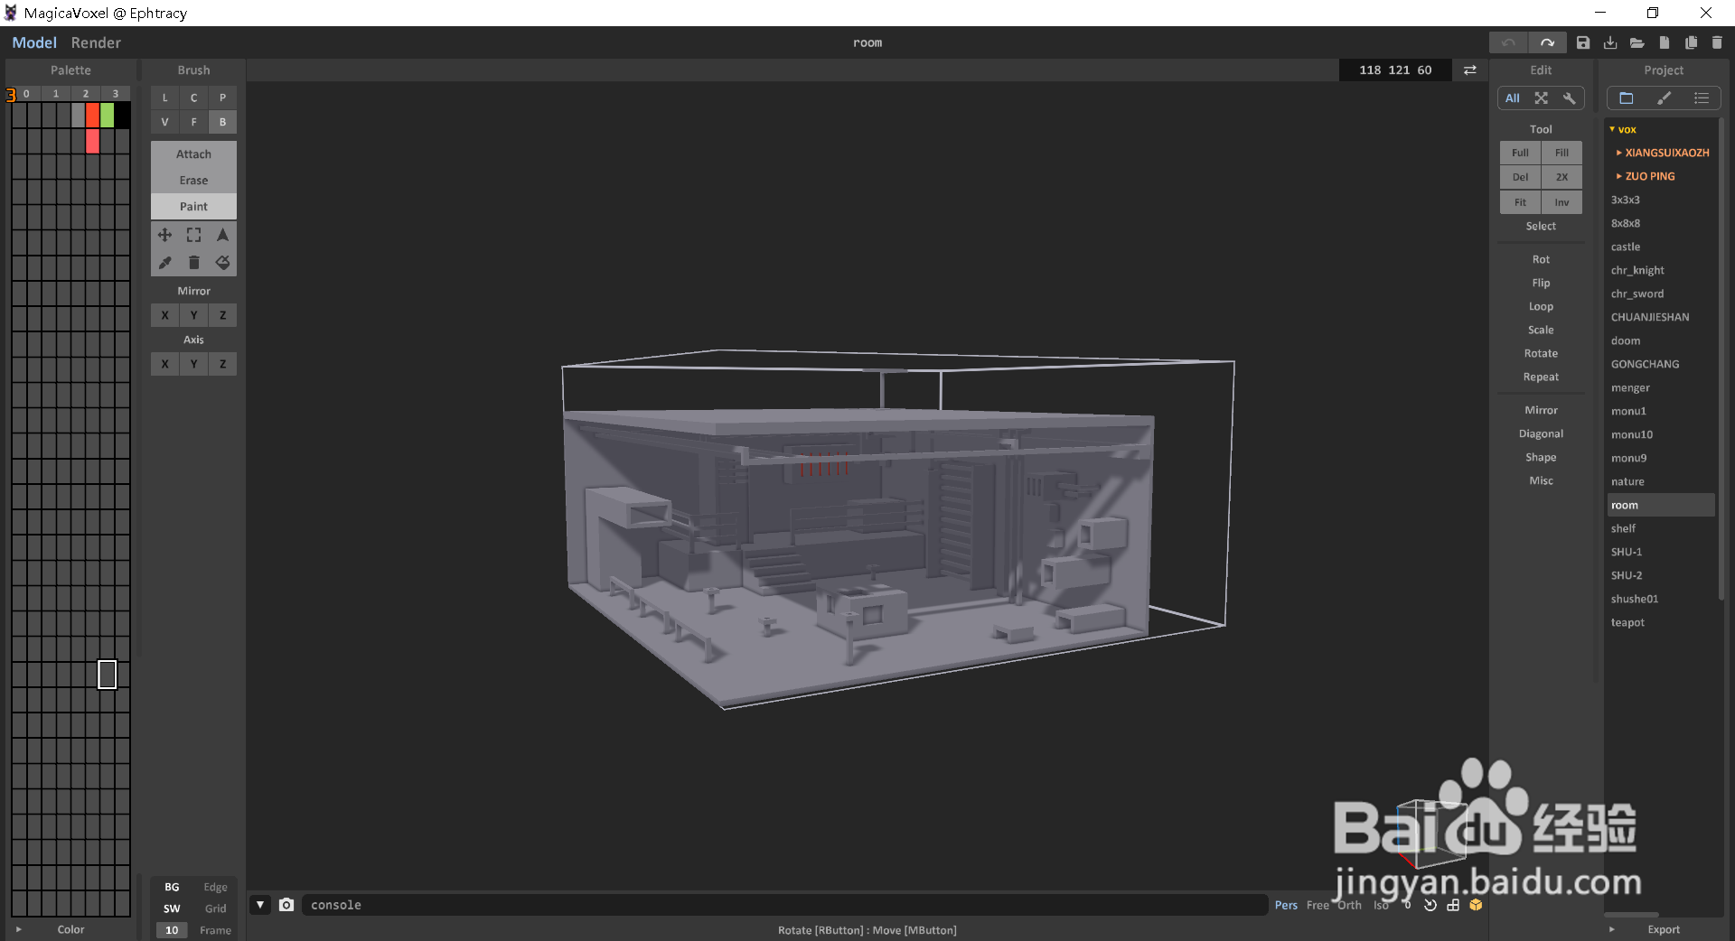1735x941 pixels.
Task: Click the Attach brush mode button
Action: (x=193, y=154)
